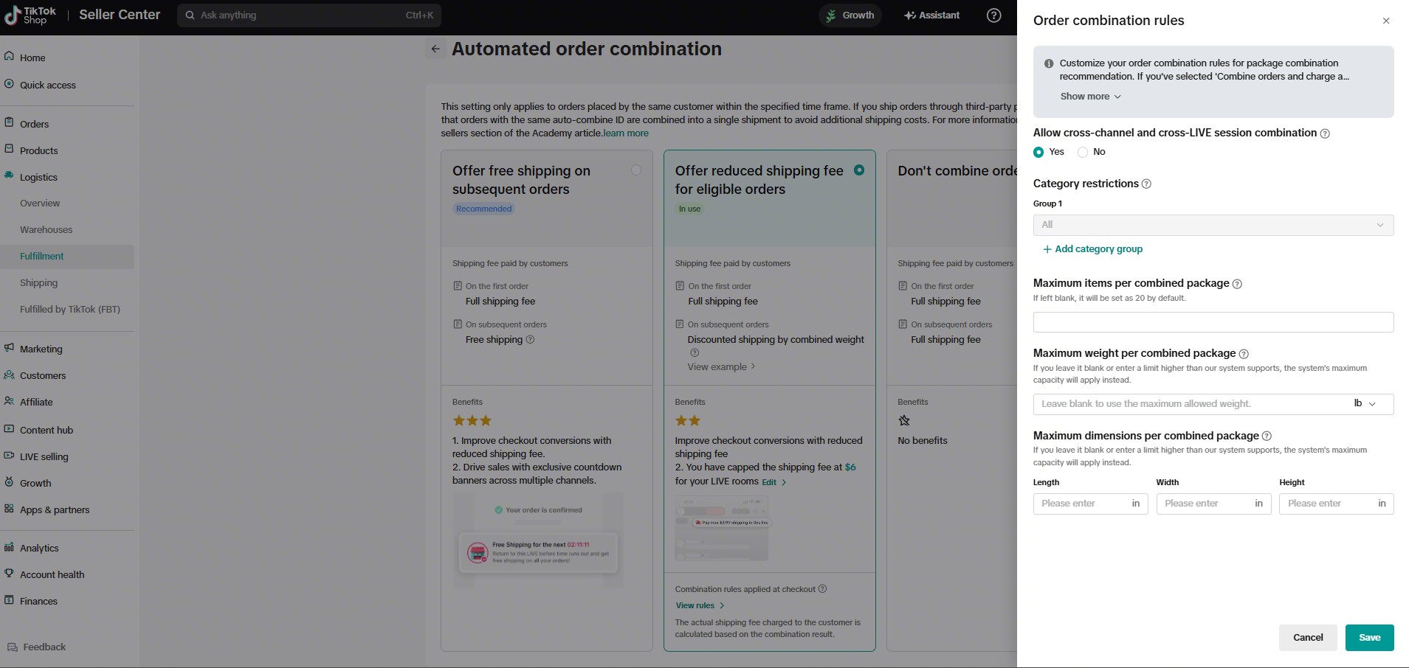The image size is (1409, 668).
Task: Click help icon next to cross-channel combination
Action: click(1325, 133)
